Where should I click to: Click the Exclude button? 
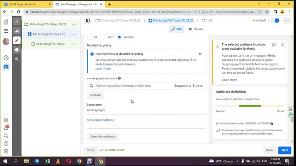[96, 95]
